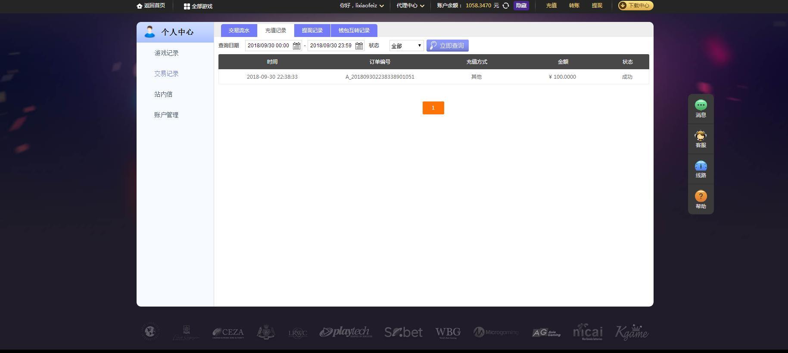788x353 pixels.
Task: Click 个人中心 user avatar icon
Action: (x=150, y=32)
